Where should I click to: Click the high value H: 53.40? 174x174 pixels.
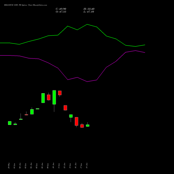click(89, 9)
